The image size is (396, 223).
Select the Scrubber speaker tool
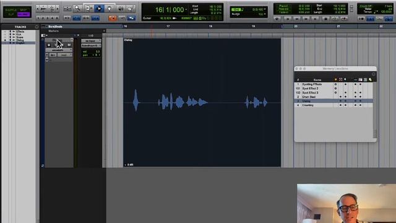121,9
